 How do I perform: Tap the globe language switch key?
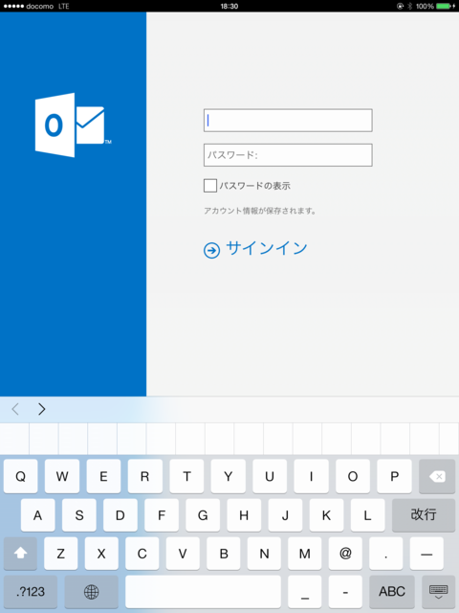[92, 592]
